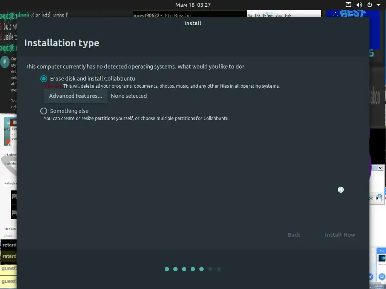386x289 pixels.
Task: Open the View menu in background window
Action: [279, 15]
